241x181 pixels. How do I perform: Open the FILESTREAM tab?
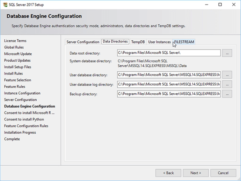(x=184, y=42)
